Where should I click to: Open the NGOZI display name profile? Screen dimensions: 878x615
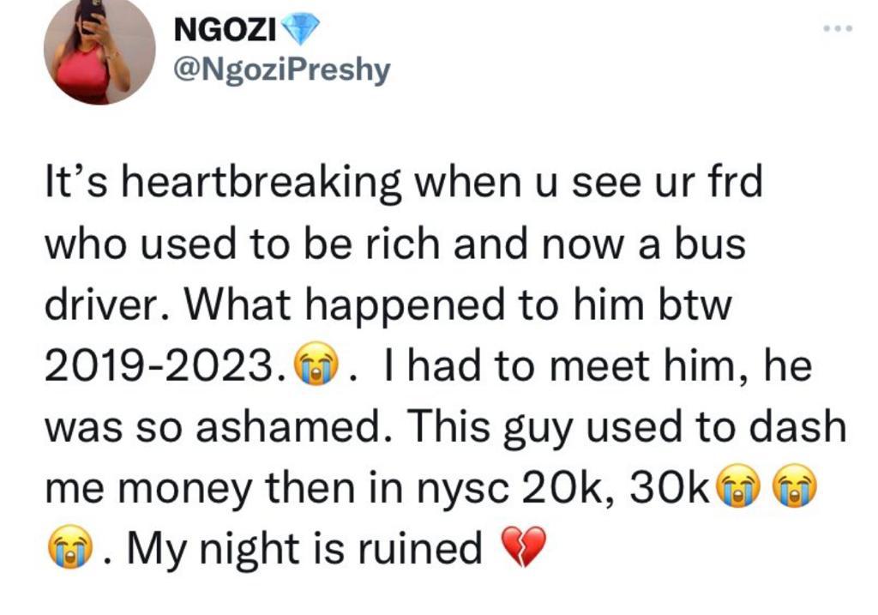point(224,30)
